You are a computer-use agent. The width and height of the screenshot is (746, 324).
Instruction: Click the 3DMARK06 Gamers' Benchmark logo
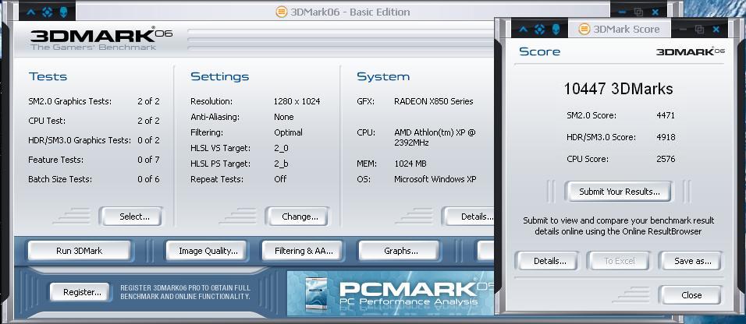pos(101,40)
